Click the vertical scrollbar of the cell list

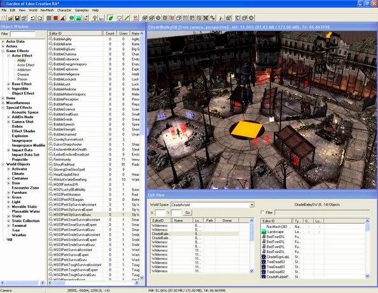[251, 245]
